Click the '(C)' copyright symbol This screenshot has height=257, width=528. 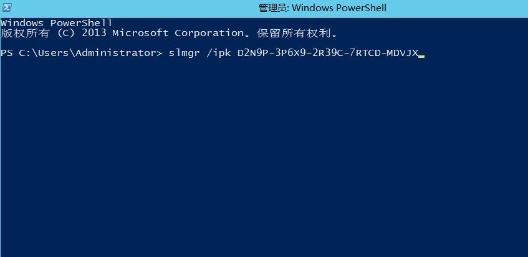66,33
